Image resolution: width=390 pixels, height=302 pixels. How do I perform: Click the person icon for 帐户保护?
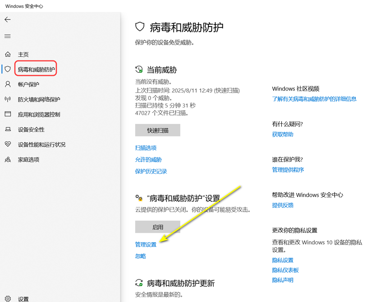click(8, 84)
